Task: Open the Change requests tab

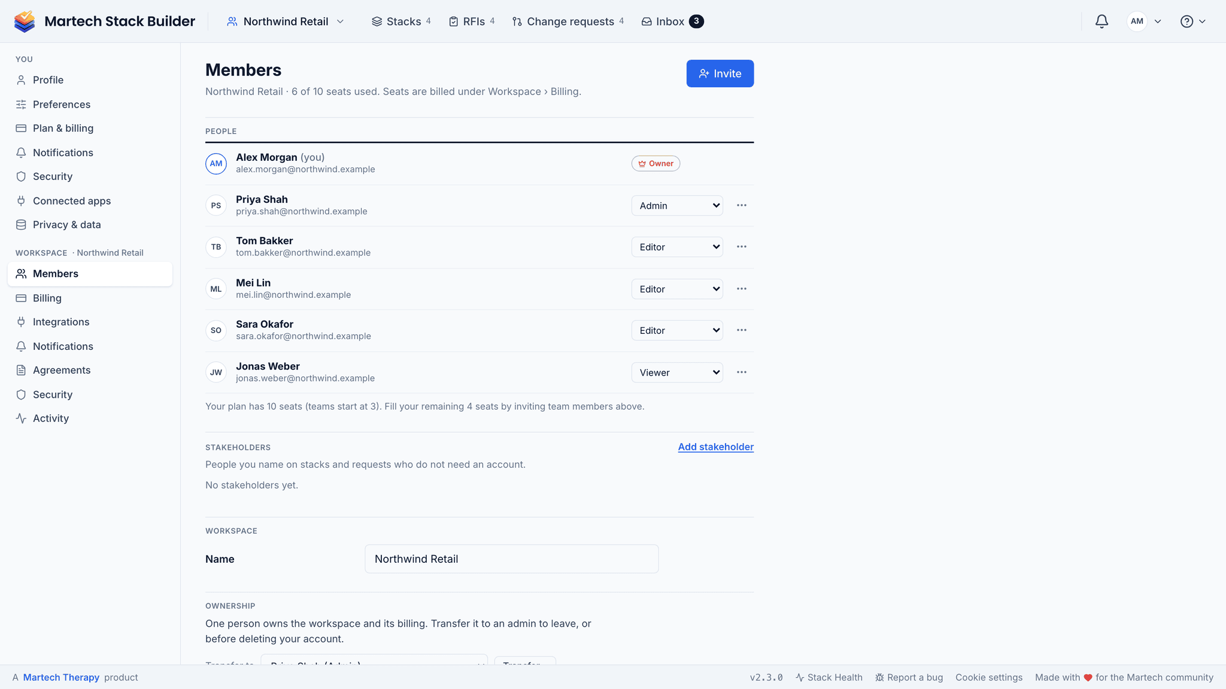Action: tap(568, 22)
